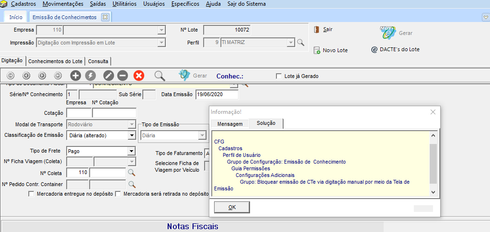Screen dimensions: 490x232
Task: Open Nº Ficha Viagem dropdown
Action: point(132,161)
